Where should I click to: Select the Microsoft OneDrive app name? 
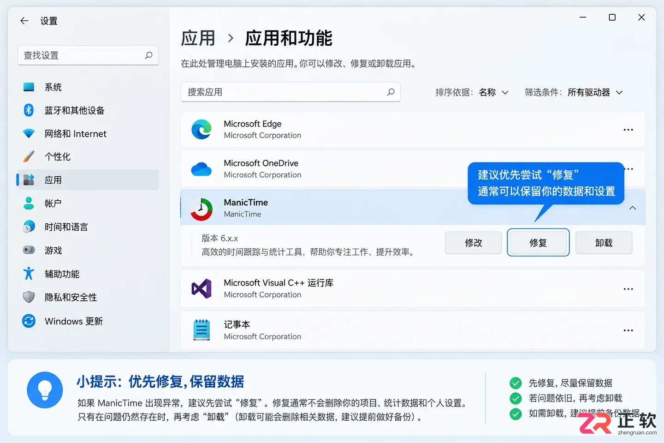[261, 163]
